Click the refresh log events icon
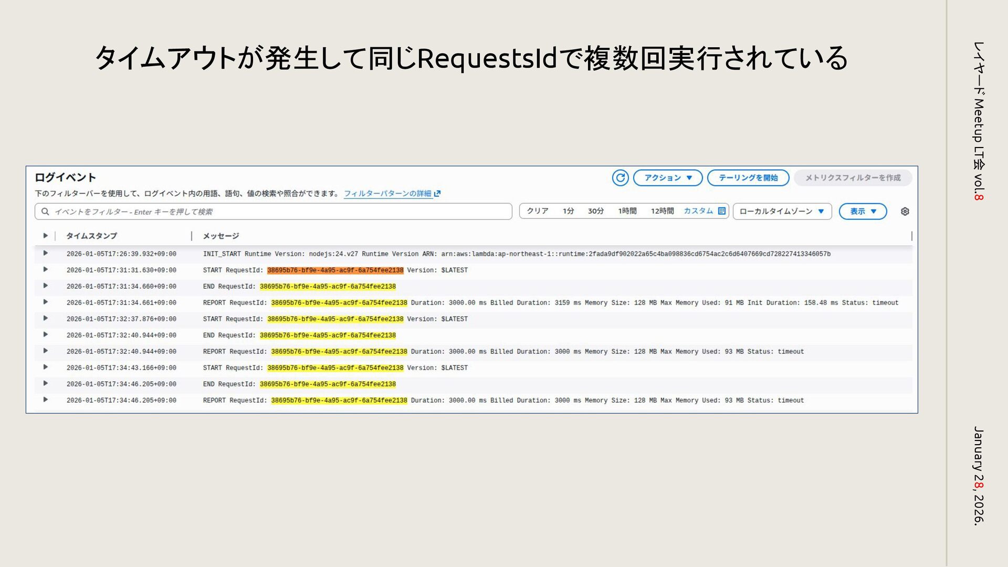 point(620,178)
